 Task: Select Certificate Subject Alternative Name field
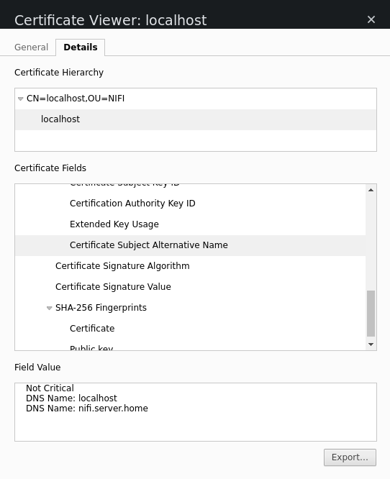[190, 245]
